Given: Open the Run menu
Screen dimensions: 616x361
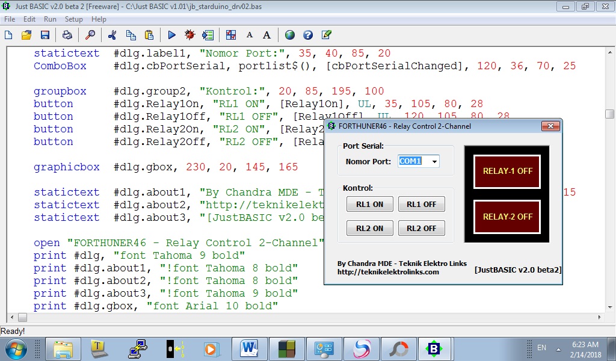Looking at the screenshot, I should point(50,19).
